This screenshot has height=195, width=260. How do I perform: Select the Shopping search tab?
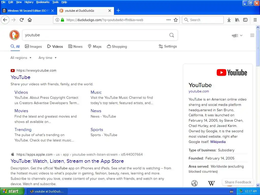pyautogui.click(x=117, y=46)
